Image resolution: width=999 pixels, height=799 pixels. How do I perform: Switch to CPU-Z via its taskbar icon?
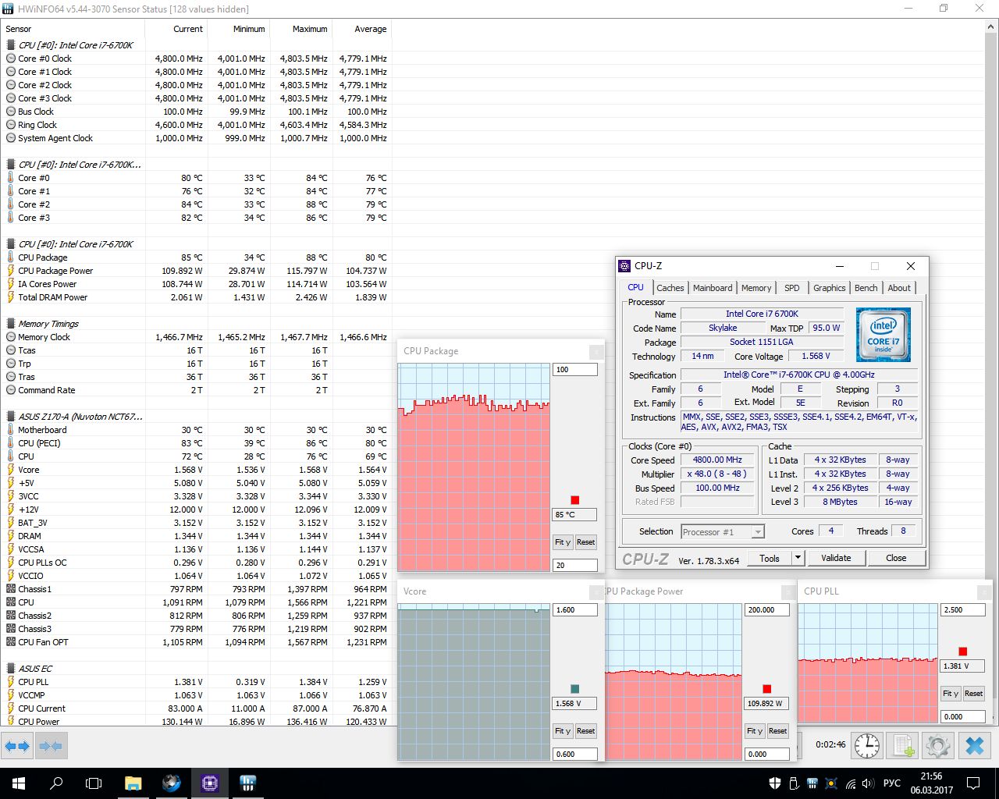(x=210, y=783)
